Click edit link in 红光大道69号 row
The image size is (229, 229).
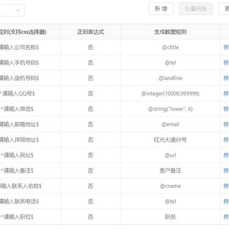pyautogui.click(x=226, y=140)
